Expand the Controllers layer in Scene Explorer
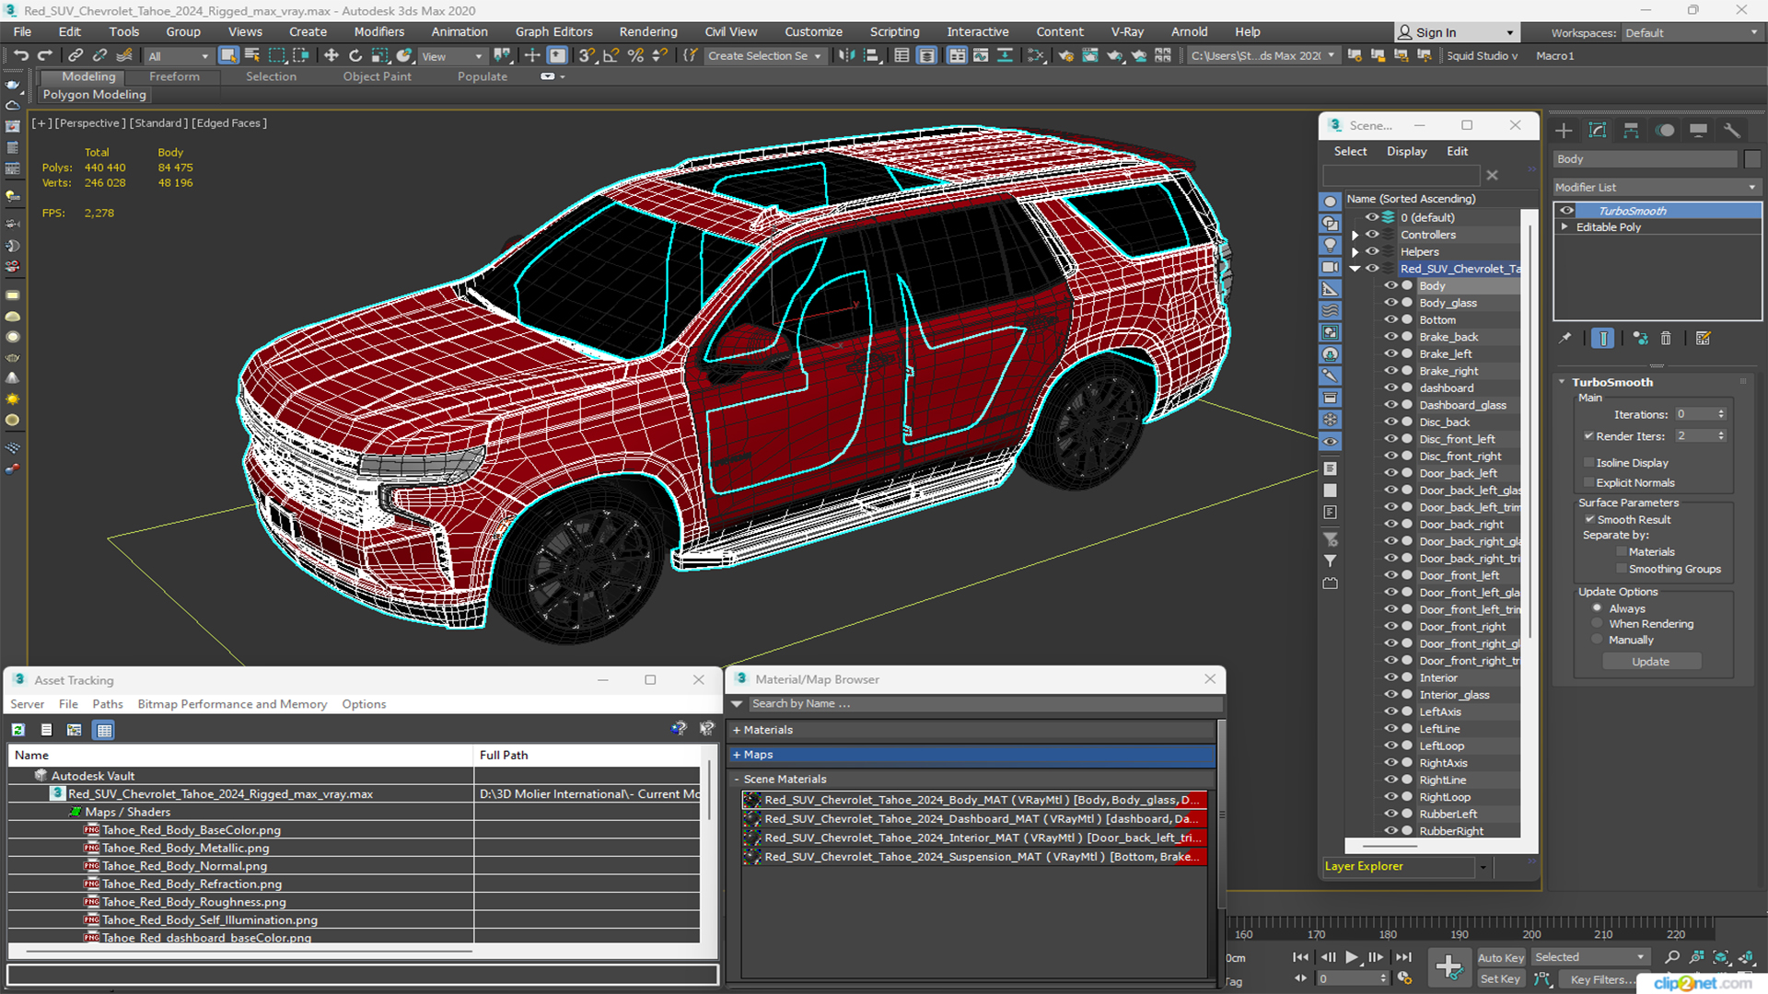The width and height of the screenshot is (1768, 994). [1355, 235]
